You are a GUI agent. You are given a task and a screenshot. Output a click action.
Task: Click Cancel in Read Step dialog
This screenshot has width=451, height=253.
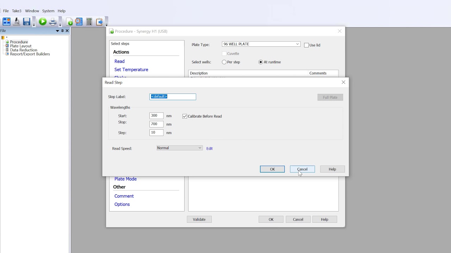click(x=302, y=169)
